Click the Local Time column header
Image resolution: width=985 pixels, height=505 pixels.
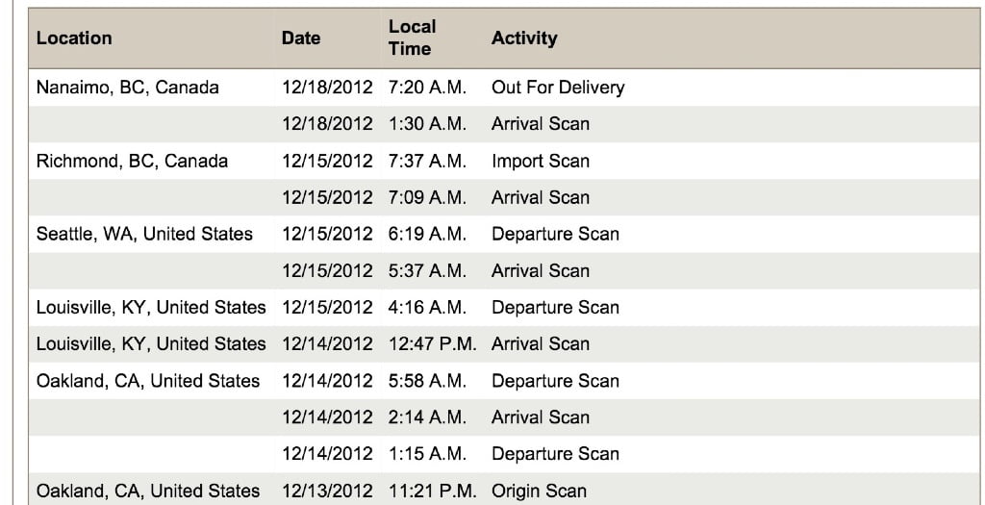click(x=412, y=38)
